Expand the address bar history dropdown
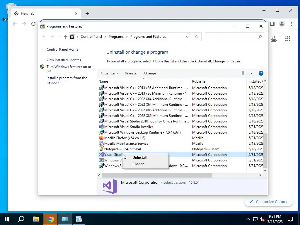The height and width of the screenshot is (225, 300). (x=187, y=37)
